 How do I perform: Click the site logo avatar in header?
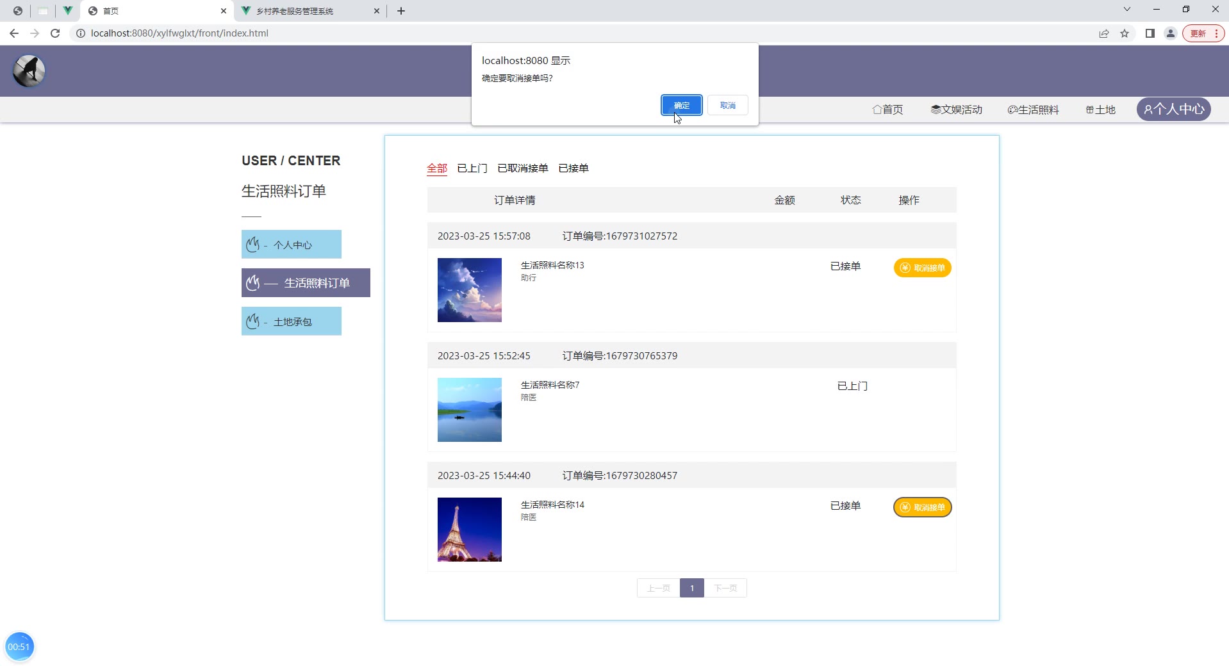pos(29,70)
